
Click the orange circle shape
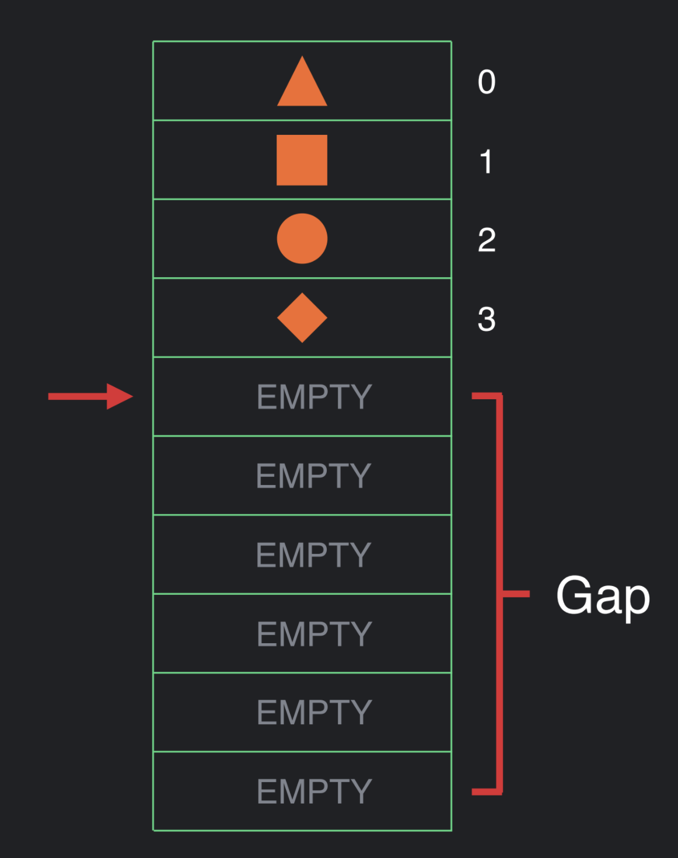(x=302, y=239)
